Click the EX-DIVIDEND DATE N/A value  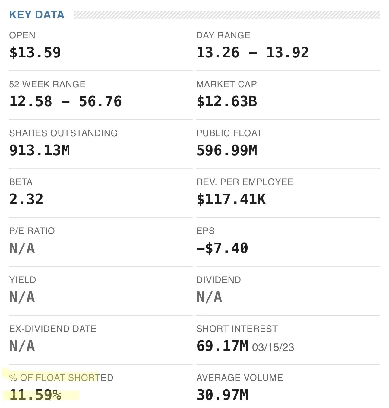22,346
